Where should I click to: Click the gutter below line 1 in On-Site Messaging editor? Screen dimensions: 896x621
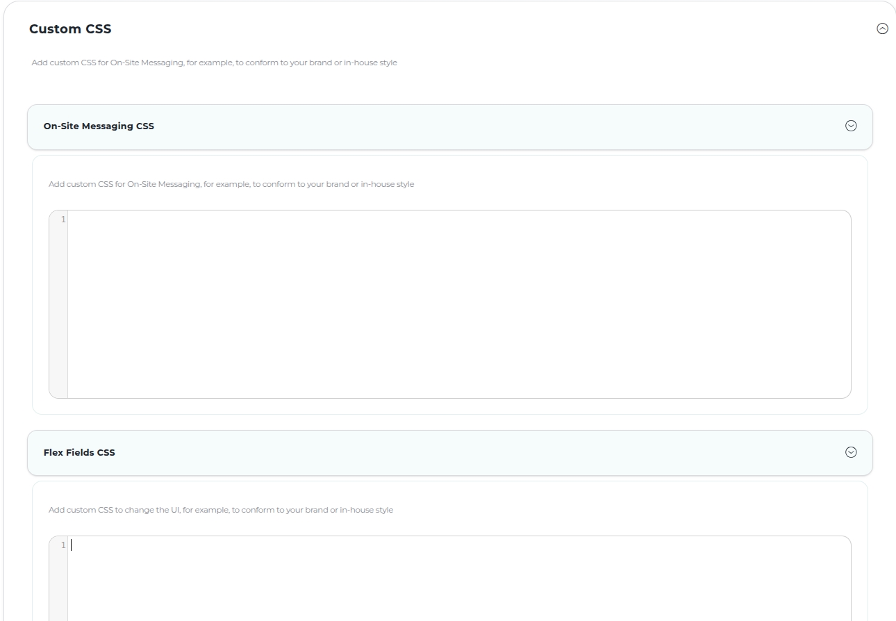click(58, 313)
